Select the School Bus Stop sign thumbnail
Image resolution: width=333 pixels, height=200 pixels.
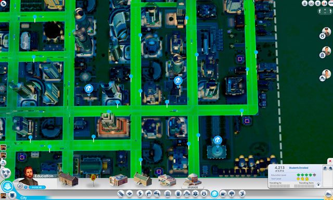click(93, 180)
